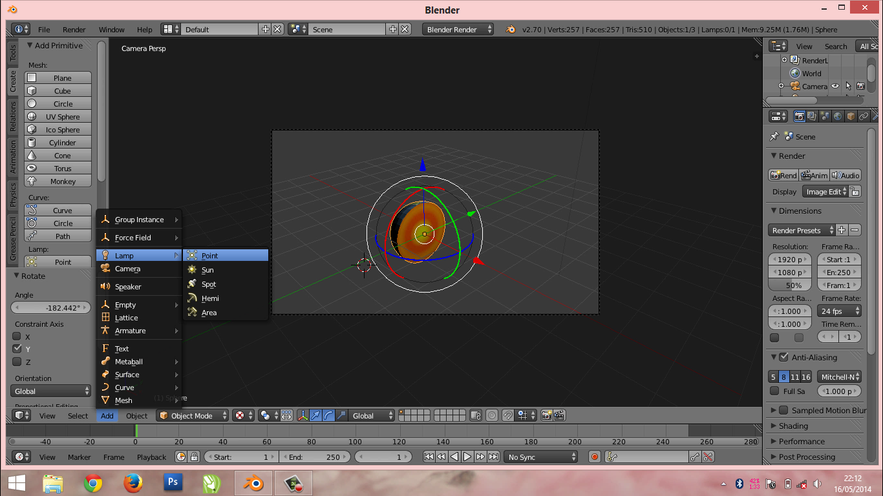Click the Anim render button
The width and height of the screenshot is (883, 496).
[x=814, y=175]
